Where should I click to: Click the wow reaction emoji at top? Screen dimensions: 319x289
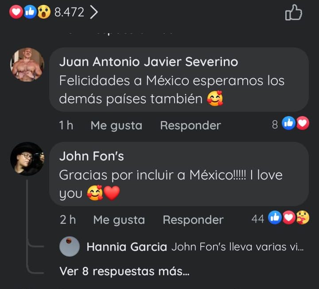(44, 12)
